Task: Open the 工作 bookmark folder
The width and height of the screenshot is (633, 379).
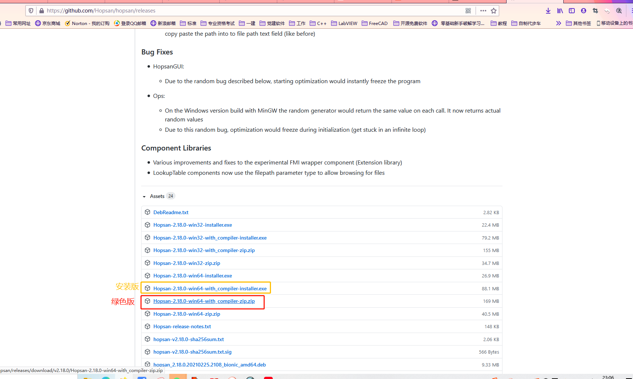Action: (x=297, y=23)
